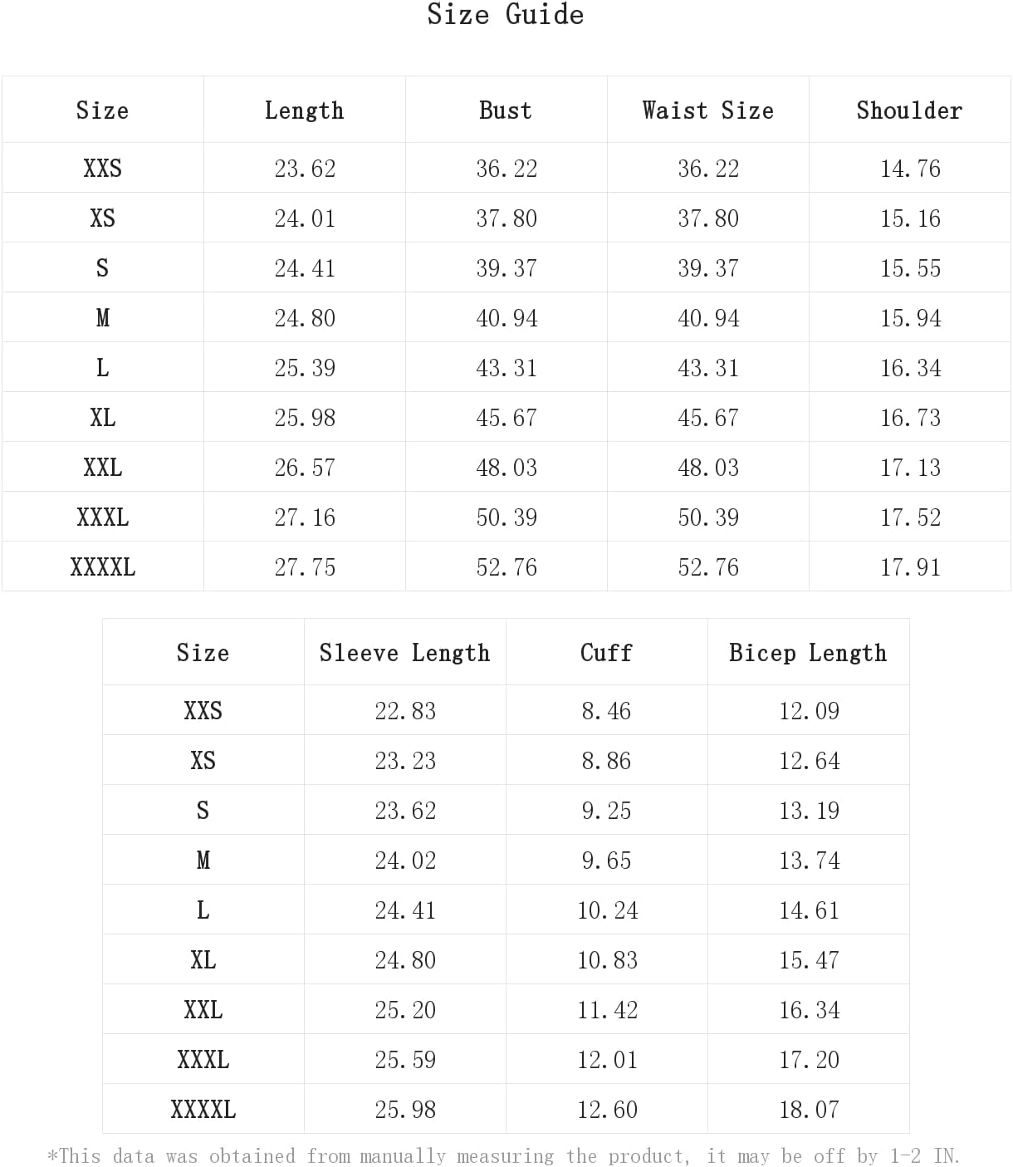Click the Bust column header
The height and width of the screenshot is (1167, 1013).
pos(506,110)
